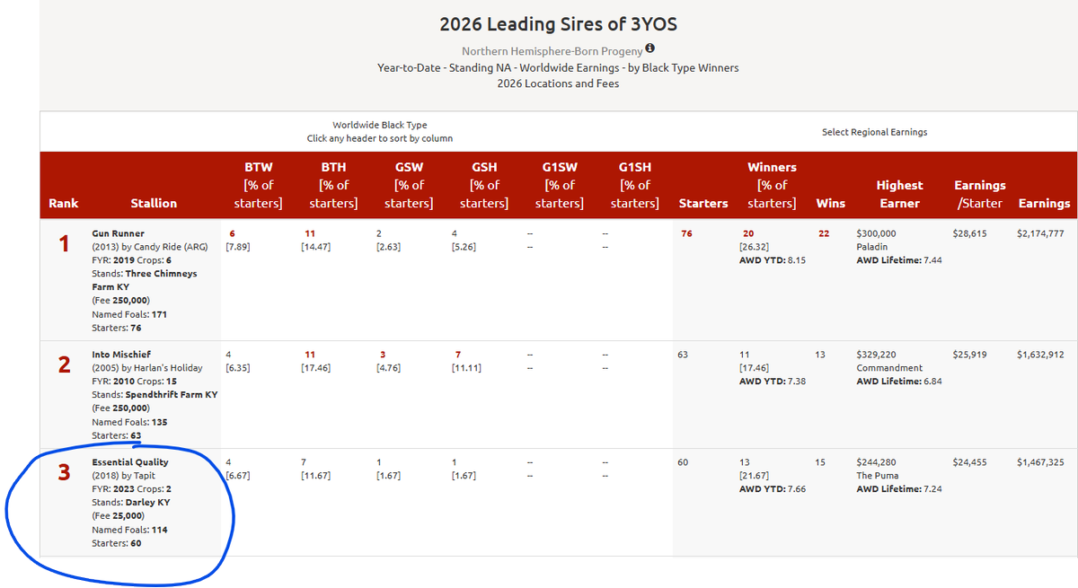This screenshot has width=1078, height=588.
Task: Sort by G1SW column header
Action: 560,185
